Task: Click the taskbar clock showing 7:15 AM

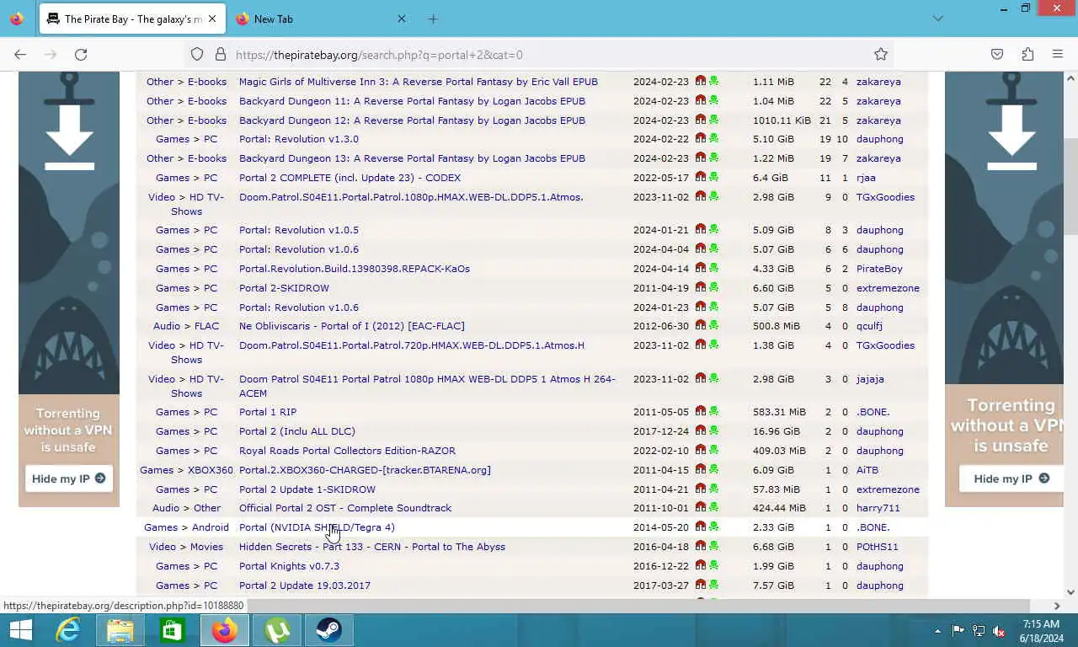Action: point(1041,624)
